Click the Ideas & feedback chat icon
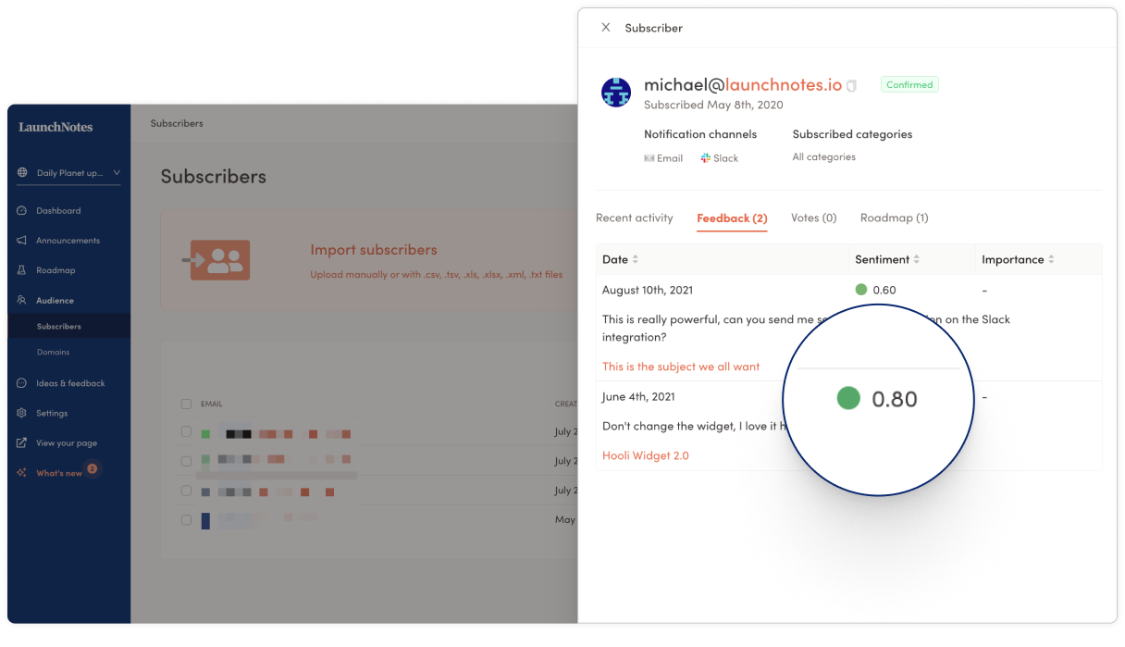1125x647 pixels. point(22,383)
